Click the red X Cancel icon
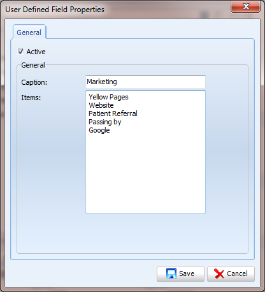Image resolution: width=265 pixels, height=292 pixels. (219, 274)
